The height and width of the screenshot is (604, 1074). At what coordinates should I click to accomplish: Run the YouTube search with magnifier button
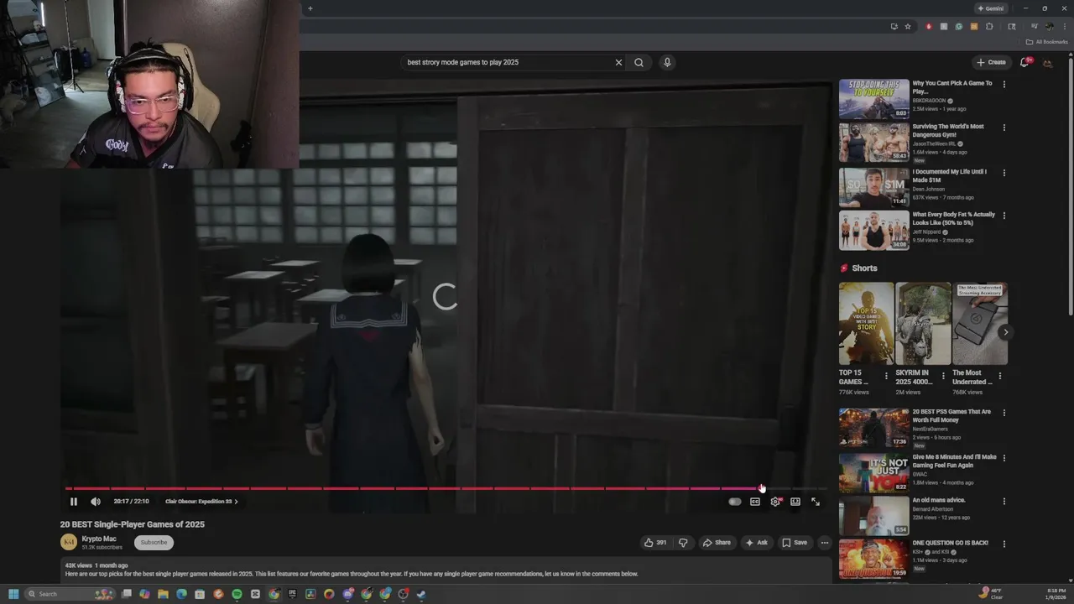639,62
